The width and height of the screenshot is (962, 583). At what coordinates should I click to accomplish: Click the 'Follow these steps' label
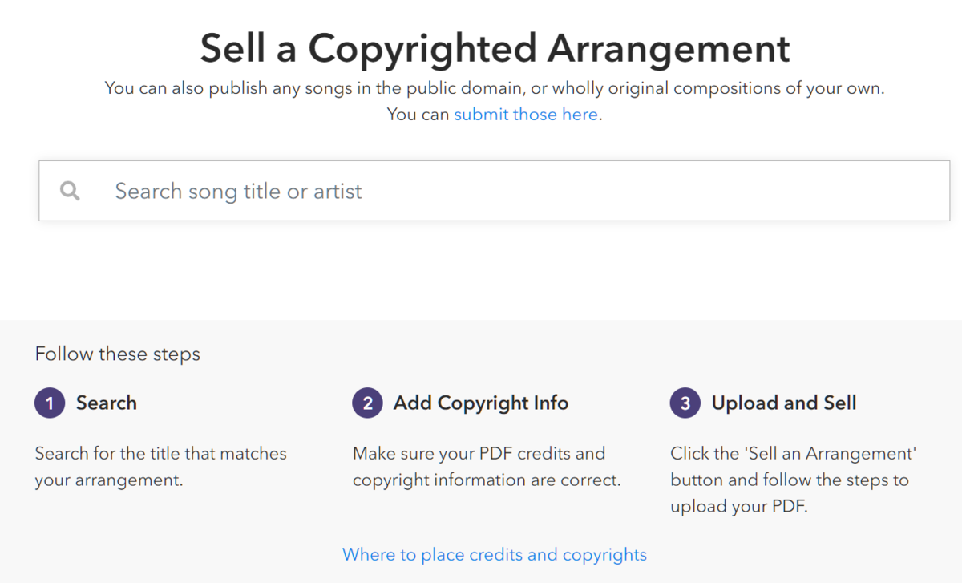(x=118, y=354)
